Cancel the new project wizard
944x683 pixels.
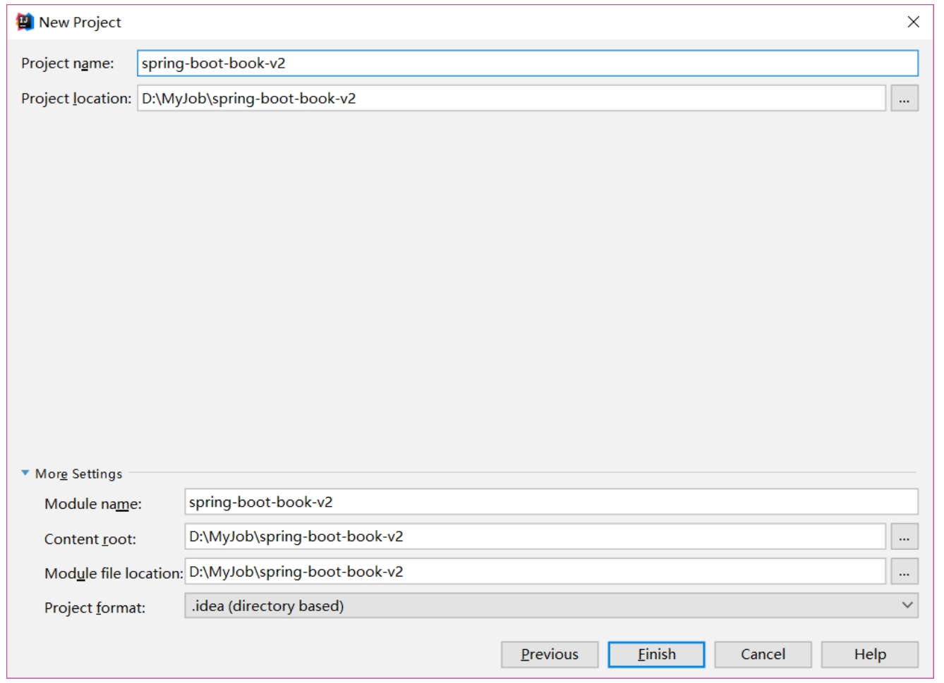click(x=763, y=654)
